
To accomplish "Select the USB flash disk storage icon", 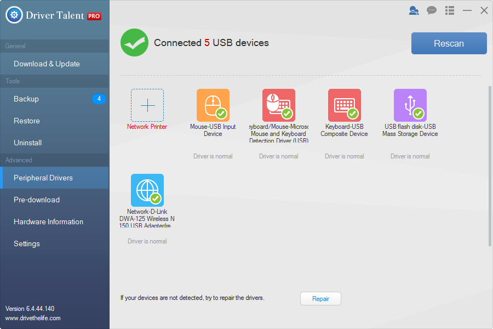I will pos(410,105).
